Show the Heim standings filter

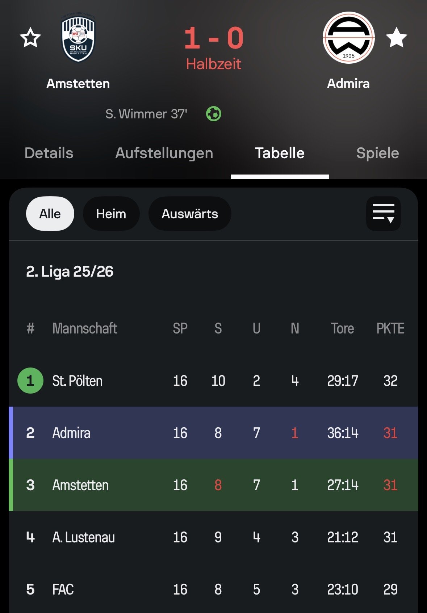(x=111, y=214)
